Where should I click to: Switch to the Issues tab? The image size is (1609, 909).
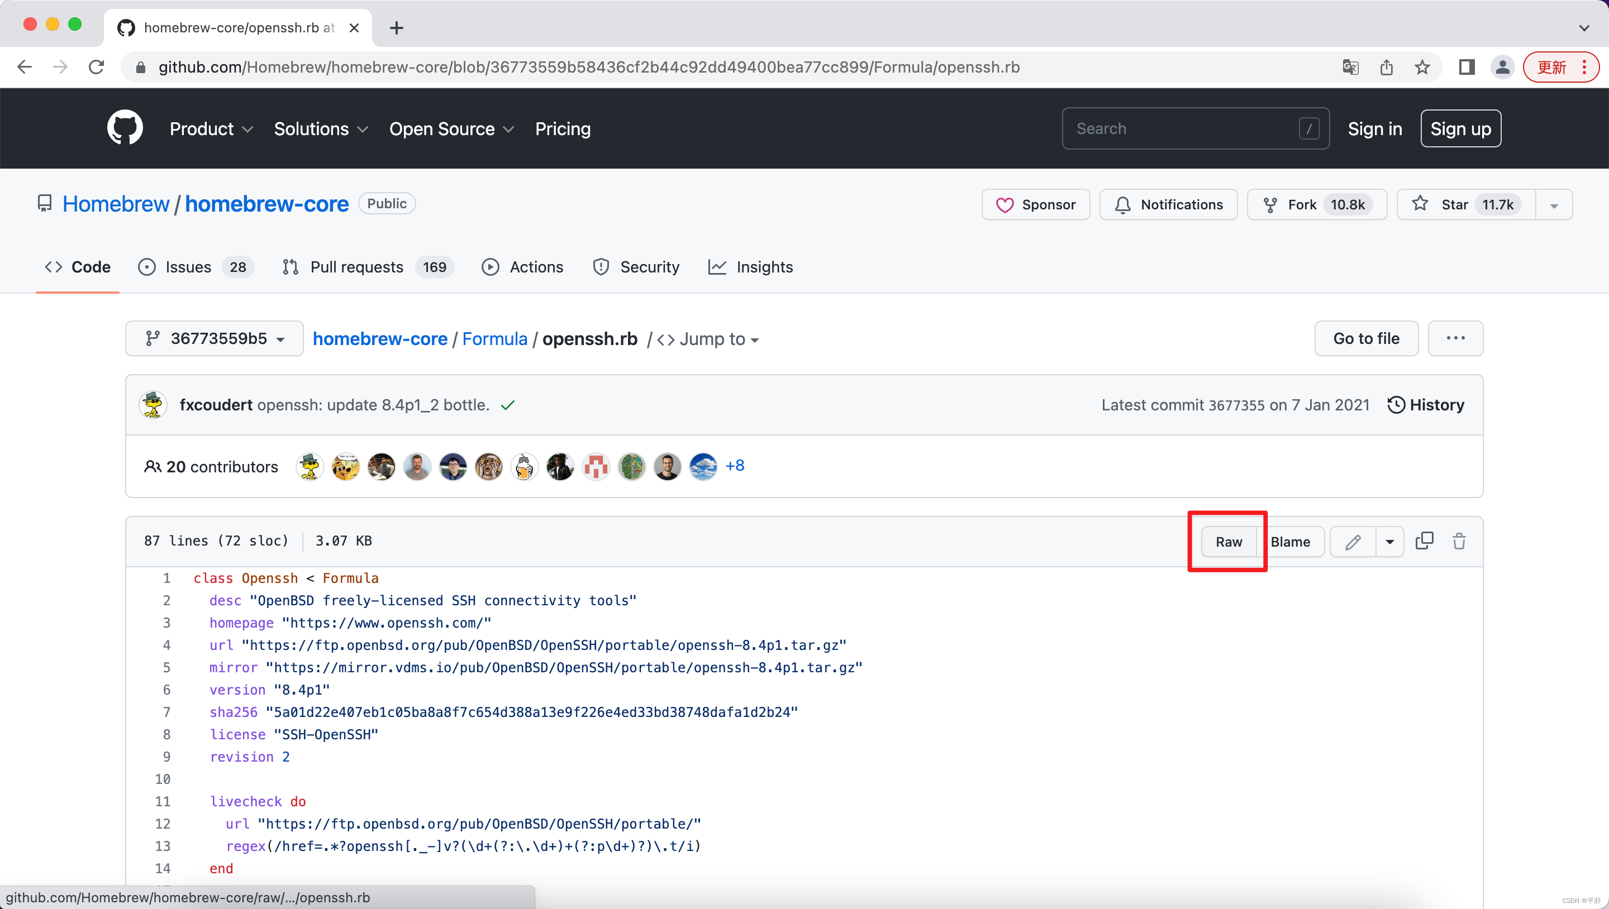187,267
